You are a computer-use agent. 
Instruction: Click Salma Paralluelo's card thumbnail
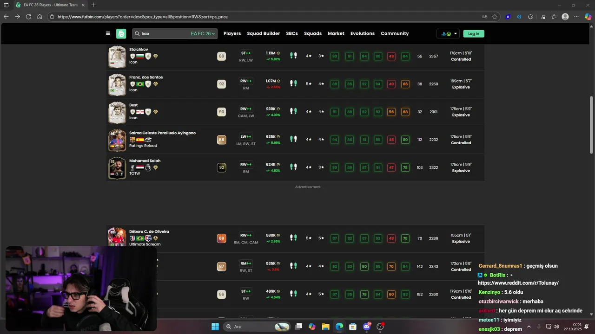coord(117,140)
